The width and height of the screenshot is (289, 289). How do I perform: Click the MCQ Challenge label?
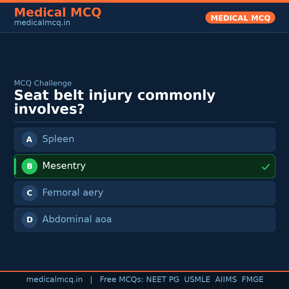[43, 83]
